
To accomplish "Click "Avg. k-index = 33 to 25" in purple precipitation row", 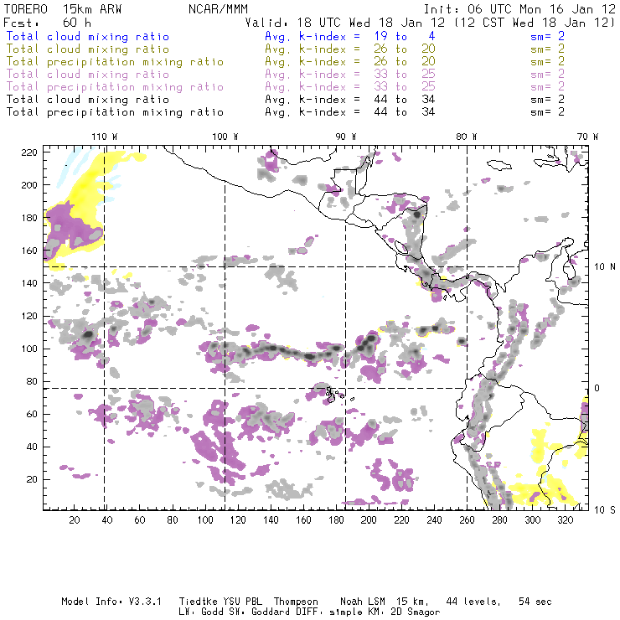I will tap(350, 87).
